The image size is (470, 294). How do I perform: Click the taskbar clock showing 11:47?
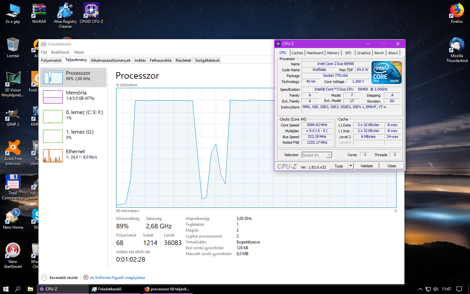coord(446,289)
